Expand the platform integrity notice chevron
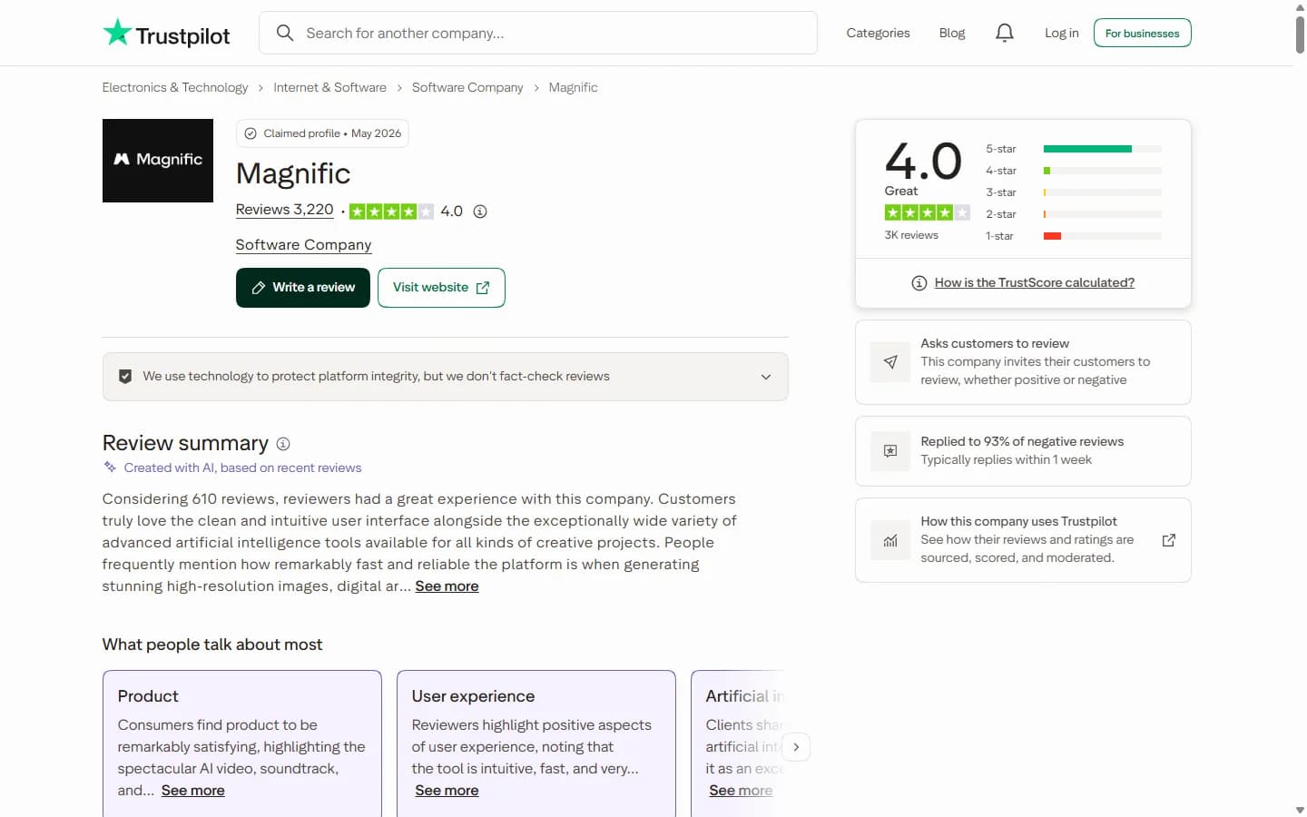Screen dimensions: 1307x817 (x=766, y=377)
